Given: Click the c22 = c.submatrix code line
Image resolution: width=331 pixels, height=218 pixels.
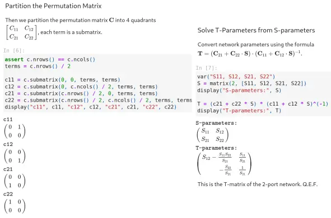Looking at the screenshot, I should pyautogui.click(x=99, y=100).
